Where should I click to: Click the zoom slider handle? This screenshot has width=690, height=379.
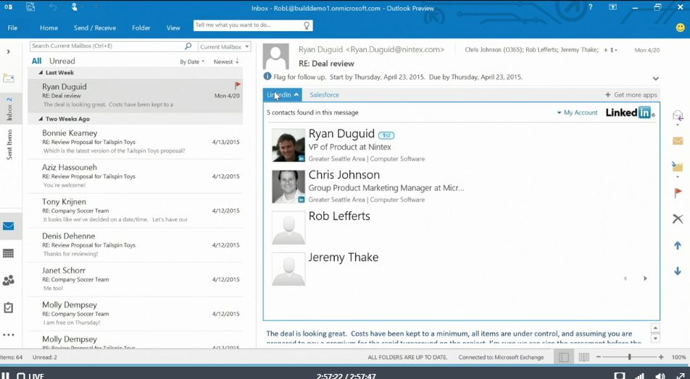coord(630,357)
